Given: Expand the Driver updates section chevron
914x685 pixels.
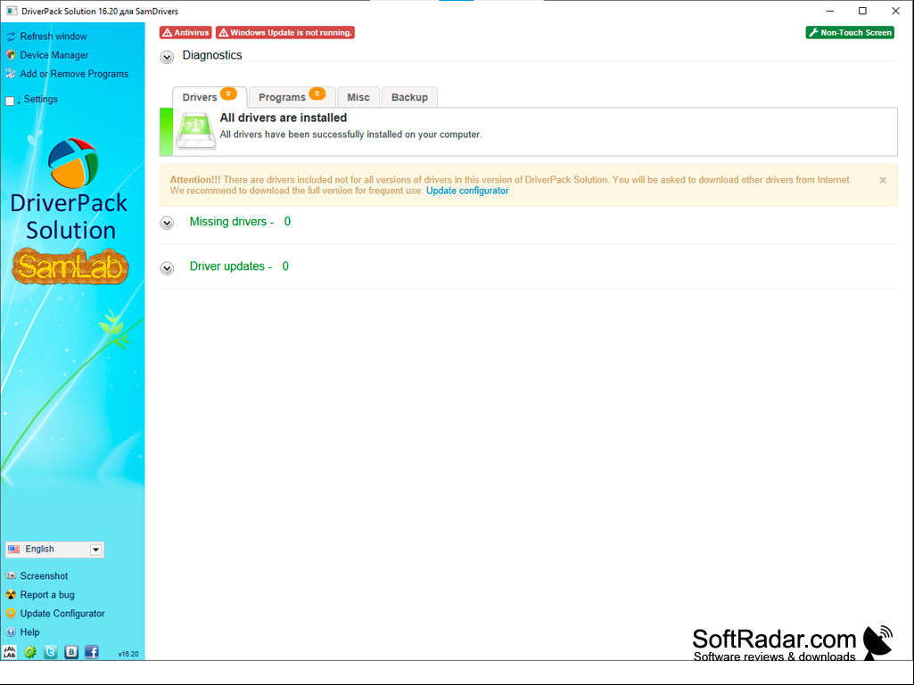Looking at the screenshot, I should pos(168,268).
